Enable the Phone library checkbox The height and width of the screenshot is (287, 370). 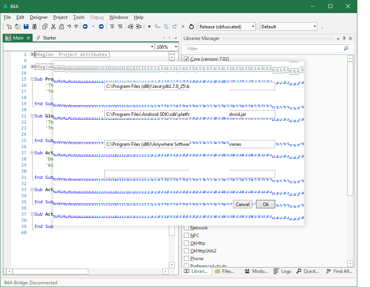click(x=187, y=259)
